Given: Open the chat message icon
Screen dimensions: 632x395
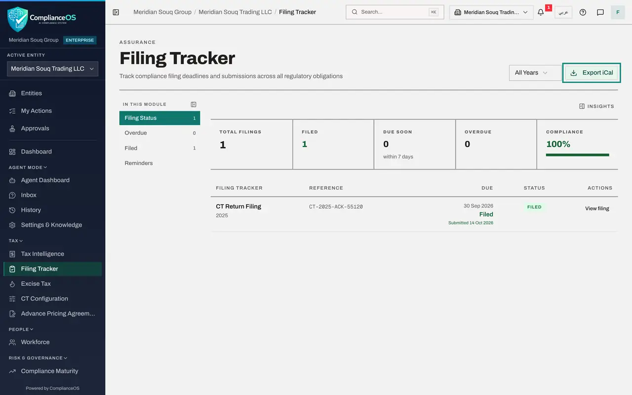Looking at the screenshot, I should point(600,12).
